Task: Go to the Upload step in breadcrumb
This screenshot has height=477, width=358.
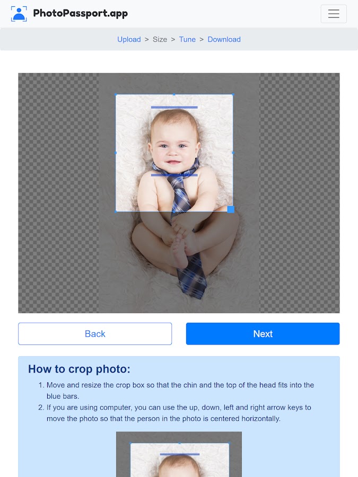Action: point(129,40)
